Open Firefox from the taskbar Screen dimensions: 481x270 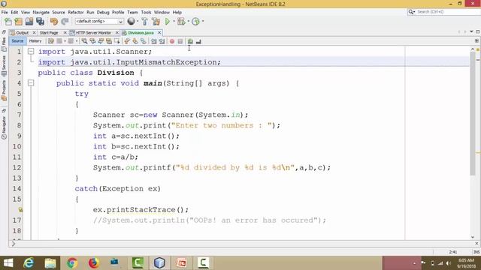coord(94,263)
